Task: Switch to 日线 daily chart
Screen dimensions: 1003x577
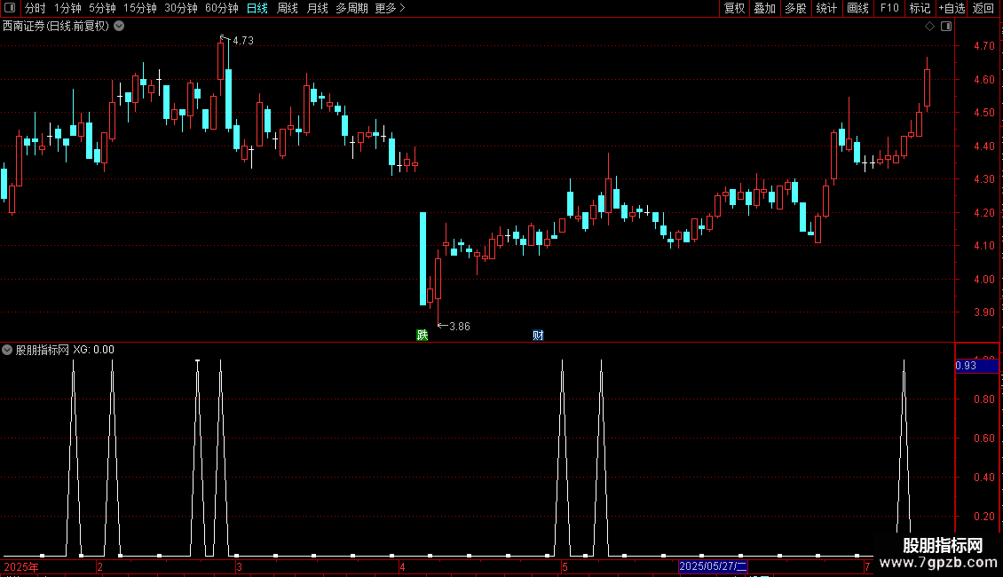Action: point(257,8)
